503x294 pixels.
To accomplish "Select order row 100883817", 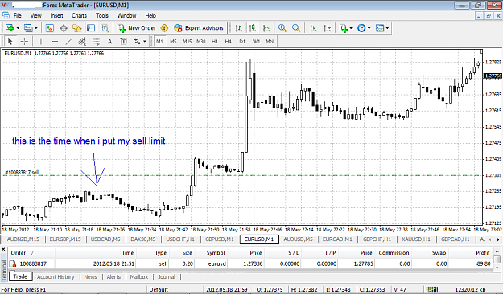I will click(250, 263).
